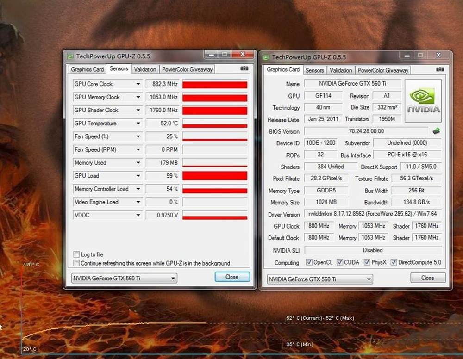
Task: Open the GPU Core Clock sensor dropdown
Action: [x=138, y=84]
